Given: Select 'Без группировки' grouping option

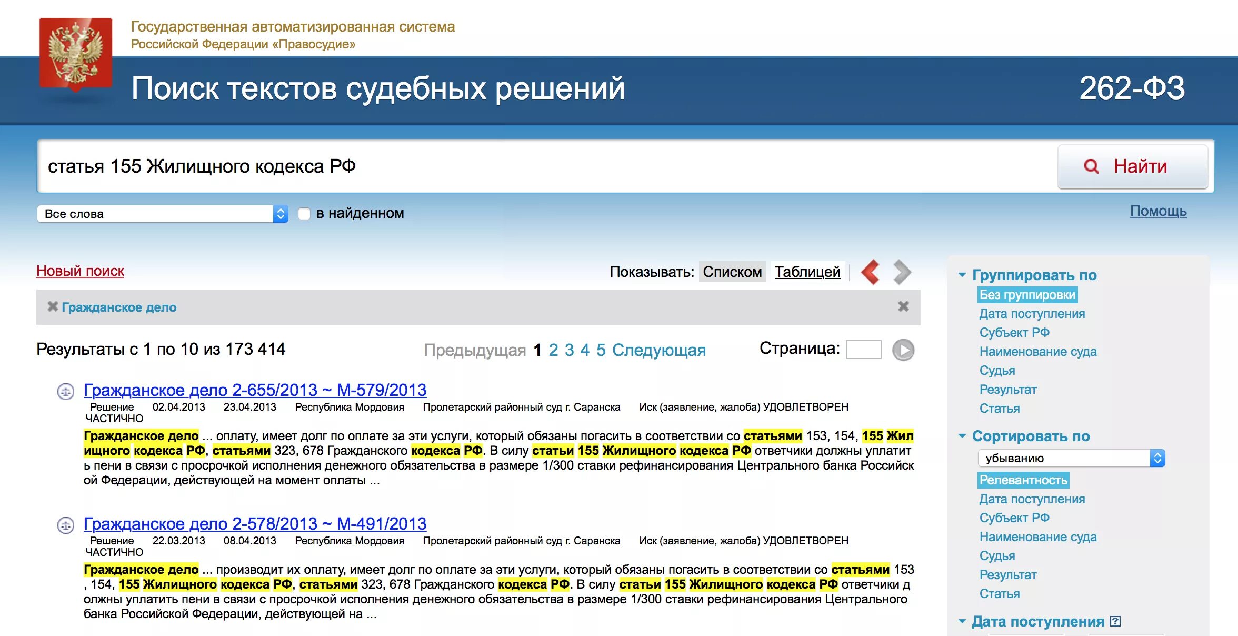Looking at the screenshot, I should tap(1027, 295).
